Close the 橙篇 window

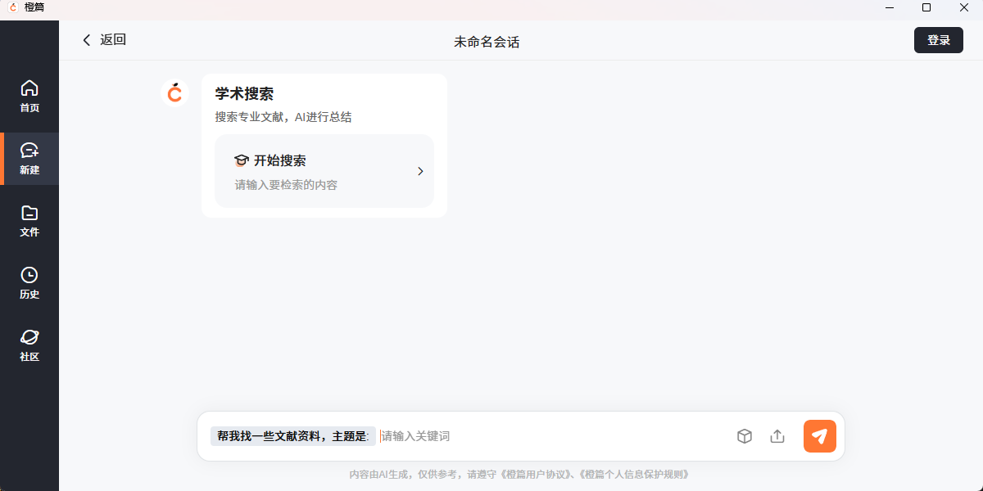coord(964,7)
